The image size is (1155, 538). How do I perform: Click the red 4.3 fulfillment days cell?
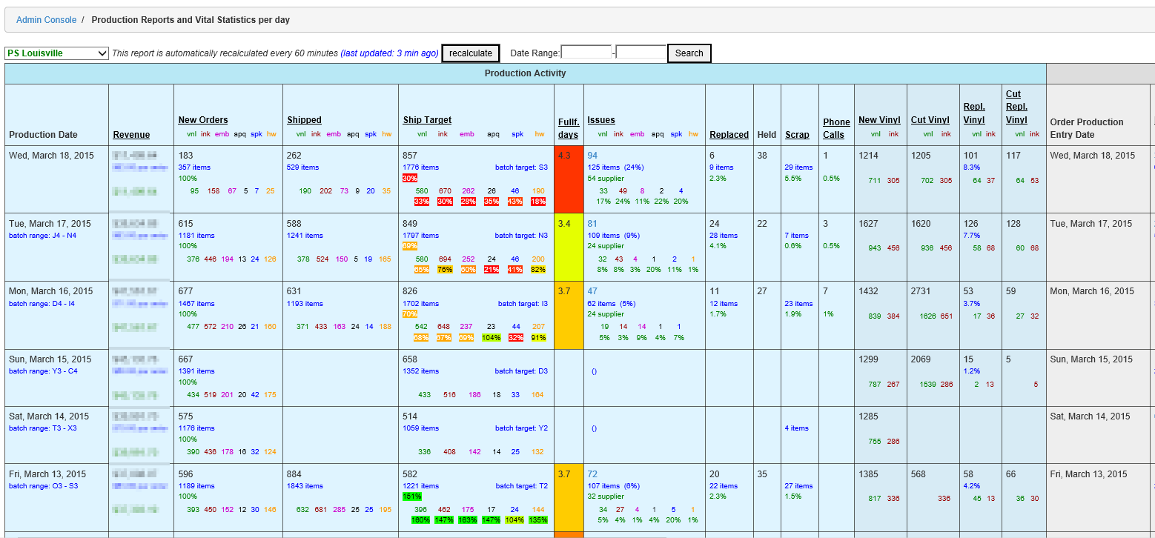pyautogui.click(x=569, y=179)
